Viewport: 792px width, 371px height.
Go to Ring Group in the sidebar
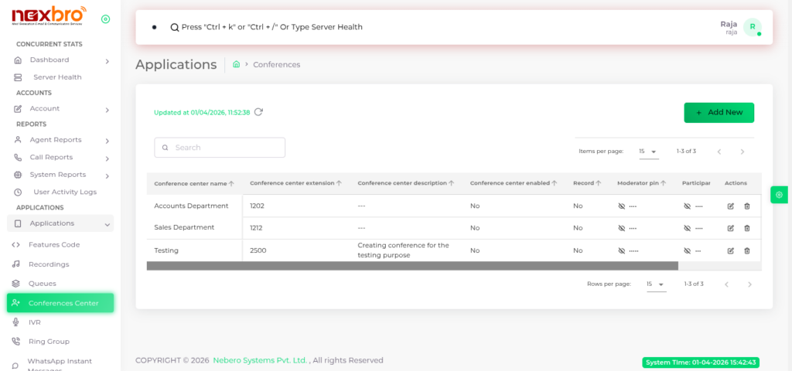[49, 342]
